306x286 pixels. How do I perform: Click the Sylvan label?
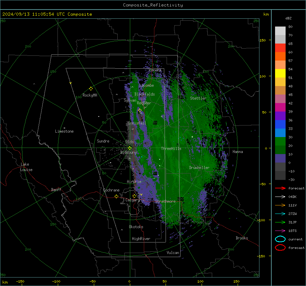click(130, 100)
